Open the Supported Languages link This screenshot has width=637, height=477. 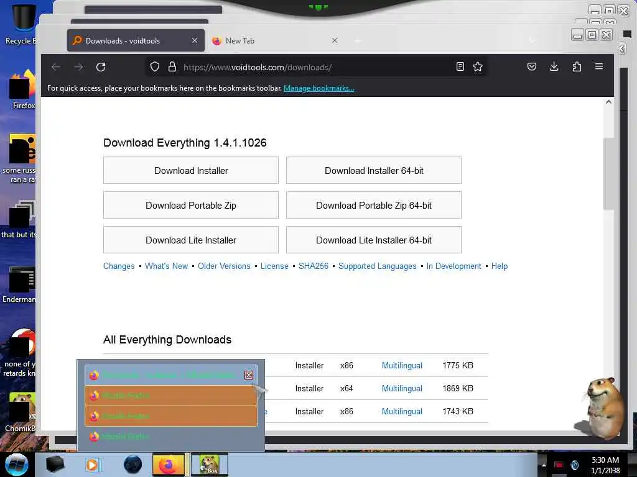point(378,266)
